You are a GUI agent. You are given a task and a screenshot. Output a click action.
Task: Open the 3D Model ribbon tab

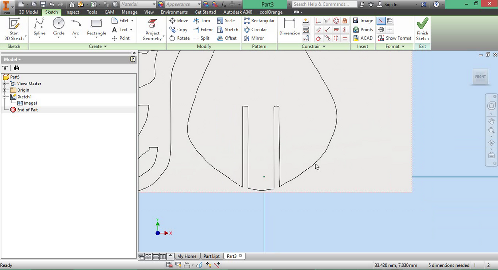tap(28, 12)
